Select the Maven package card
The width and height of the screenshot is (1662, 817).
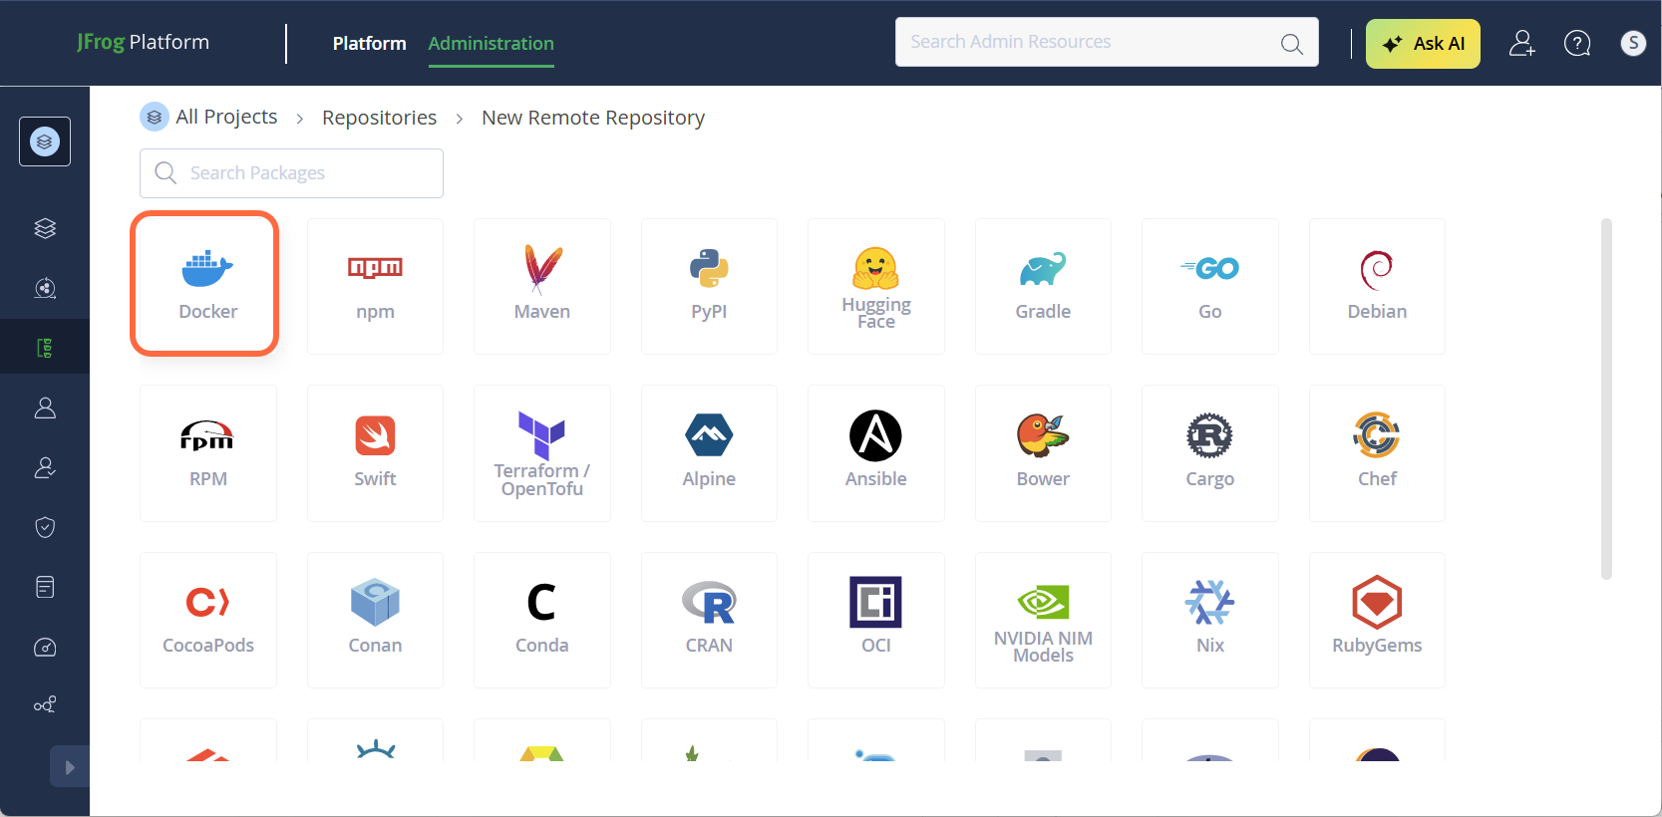[x=542, y=287]
